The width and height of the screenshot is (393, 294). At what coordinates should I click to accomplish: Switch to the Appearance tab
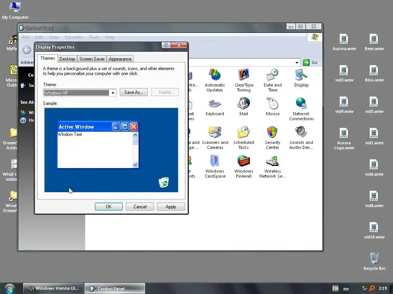(120, 59)
